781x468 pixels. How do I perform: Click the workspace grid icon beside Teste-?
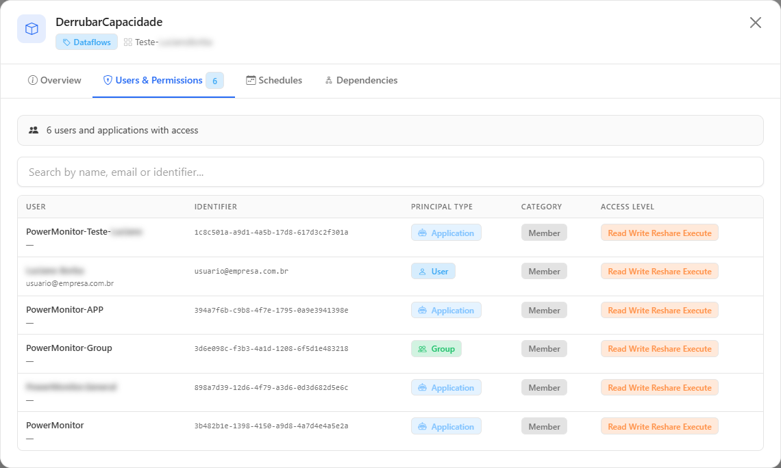128,42
